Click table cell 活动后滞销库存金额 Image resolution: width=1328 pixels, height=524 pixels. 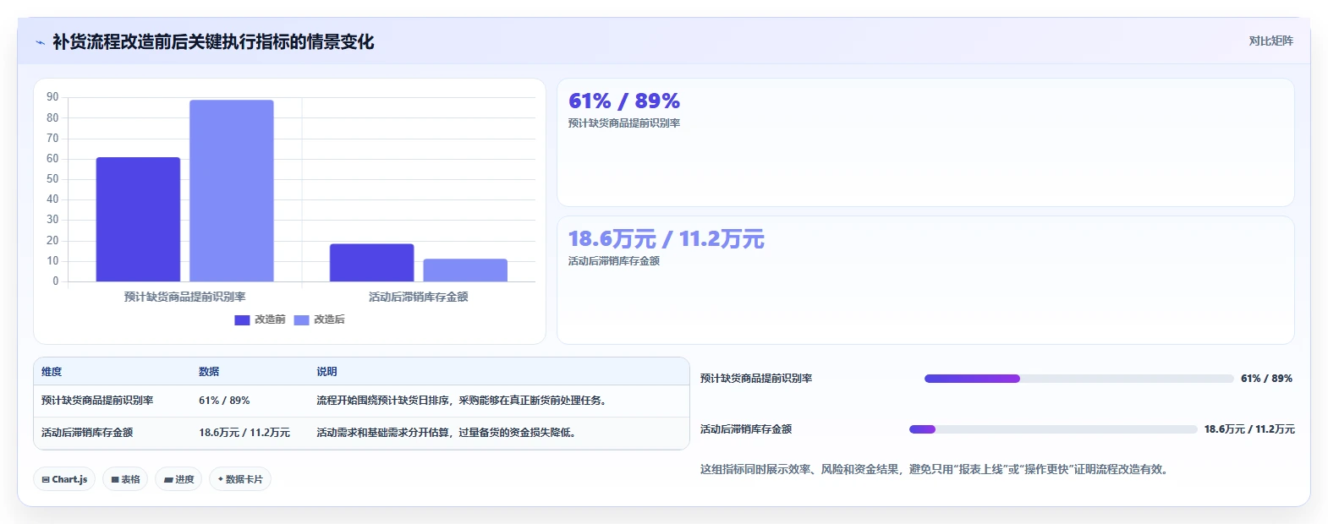click(x=87, y=433)
